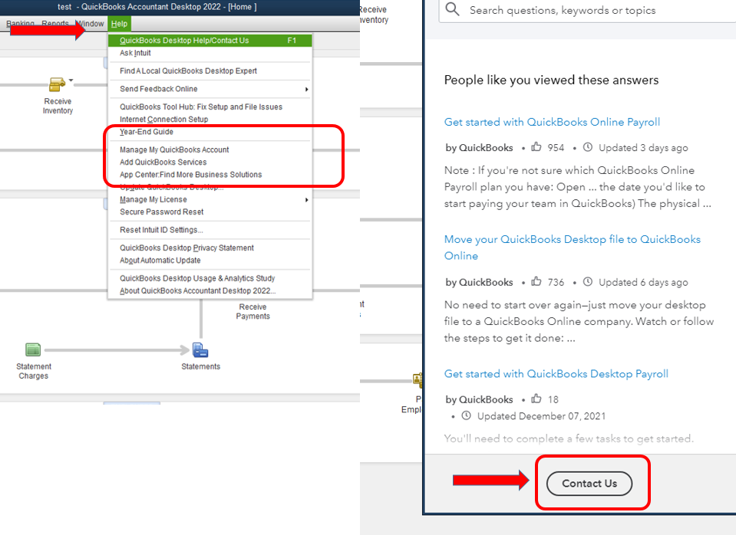This screenshot has height=535, width=736.
Task: Click clock icon next to Updated December 07, 2021
Action: pyautogui.click(x=466, y=415)
